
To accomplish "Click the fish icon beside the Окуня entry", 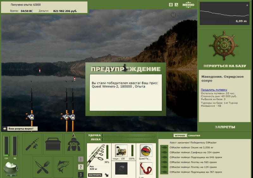I will click(164, 147).
